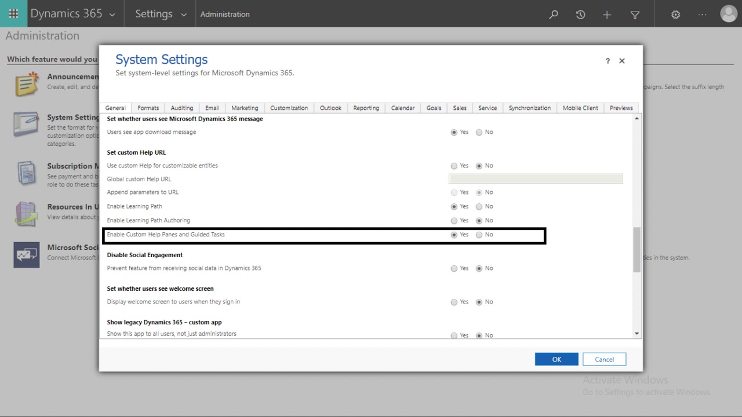The width and height of the screenshot is (742, 417).
Task: Switch to the Goals tab
Action: (434, 108)
